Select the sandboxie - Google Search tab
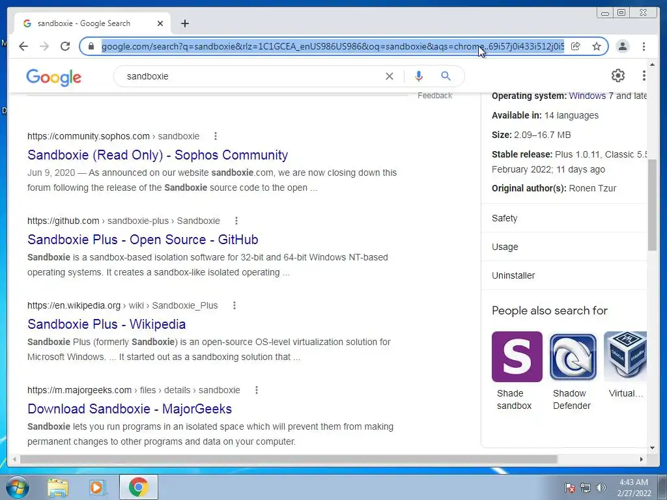667x500 pixels. pyautogui.click(x=92, y=23)
